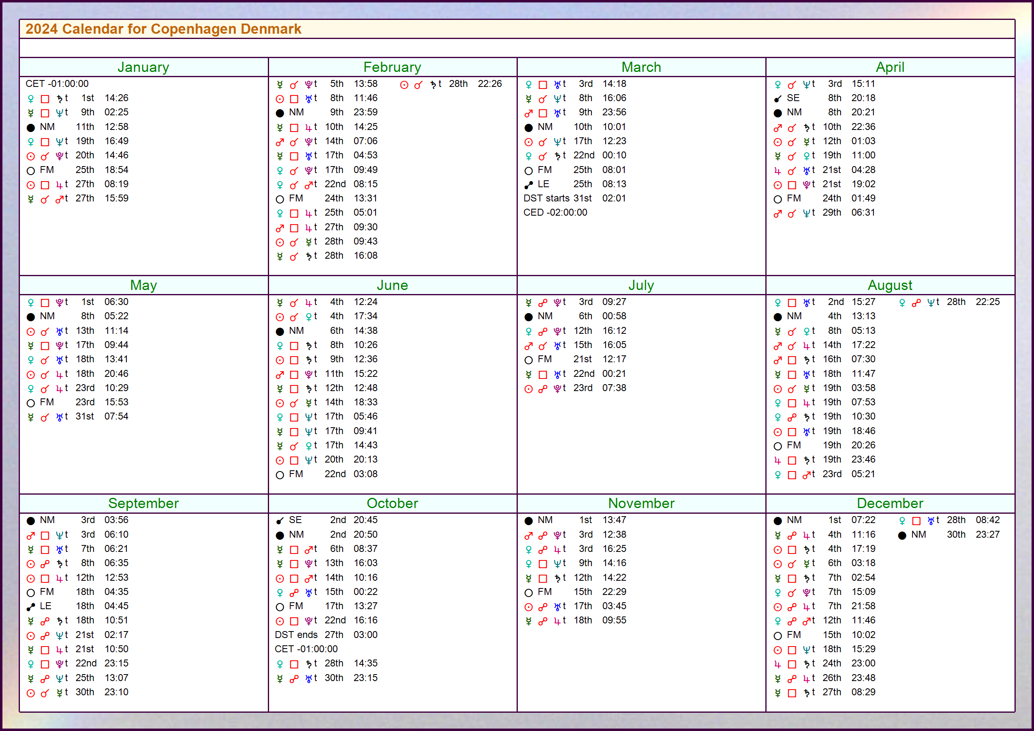Click time 23:59 in February NM row

365,112
